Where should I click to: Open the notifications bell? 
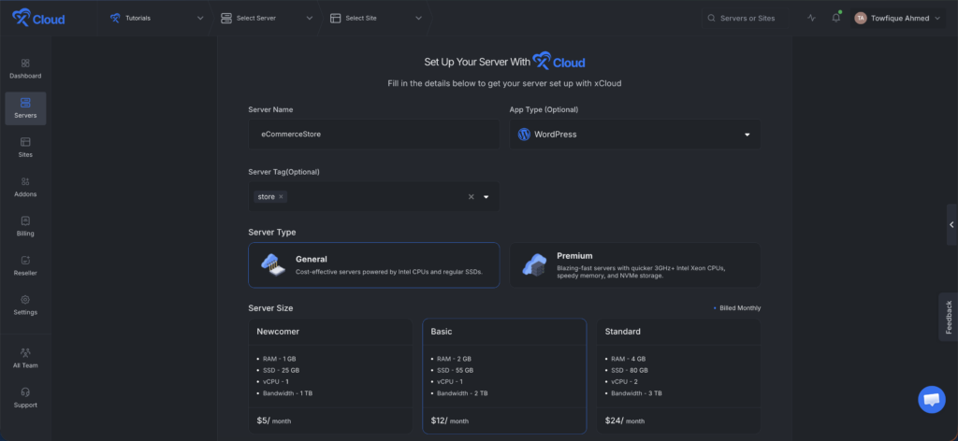coord(835,18)
